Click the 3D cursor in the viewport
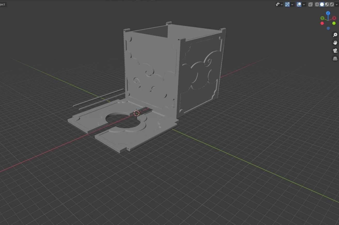The image size is (339, 225). (x=137, y=113)
